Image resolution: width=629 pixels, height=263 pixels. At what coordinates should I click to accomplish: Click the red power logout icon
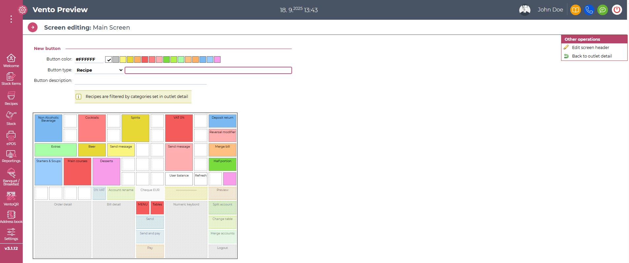coord(617,10)
